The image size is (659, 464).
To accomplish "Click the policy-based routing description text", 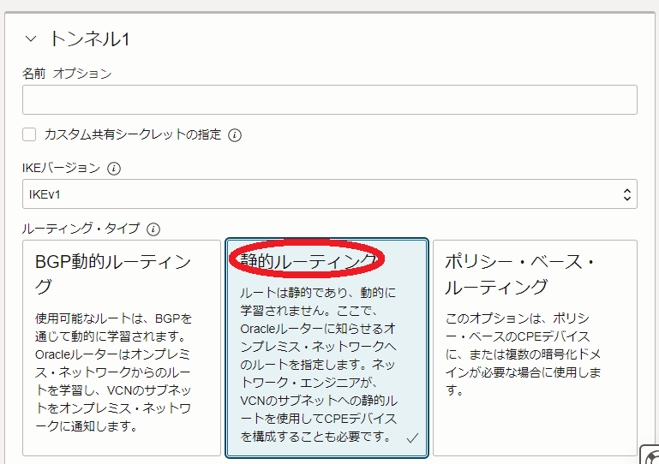I will coord(523,354).
